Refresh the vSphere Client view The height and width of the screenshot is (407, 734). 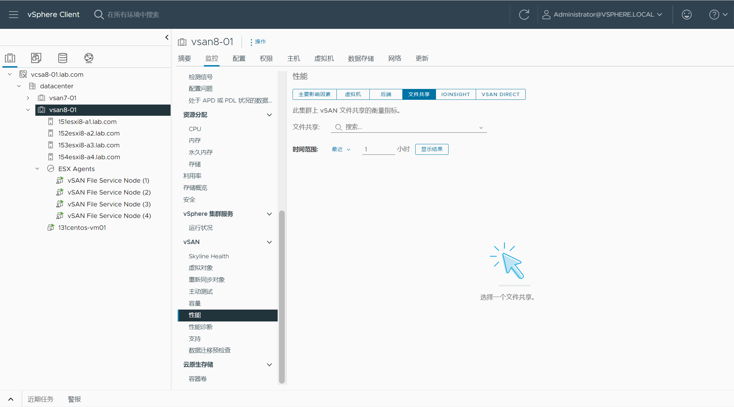[x=524, y=15]
